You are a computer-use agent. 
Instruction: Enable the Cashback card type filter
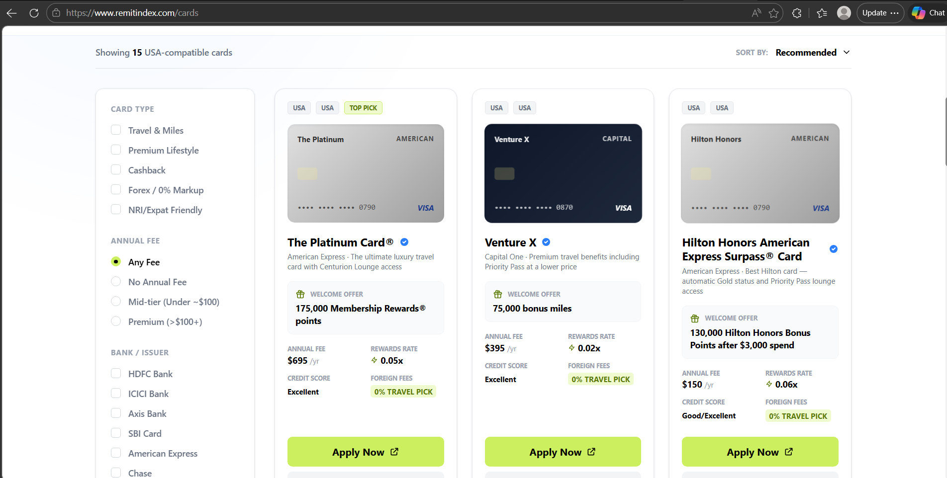[116, 170]
